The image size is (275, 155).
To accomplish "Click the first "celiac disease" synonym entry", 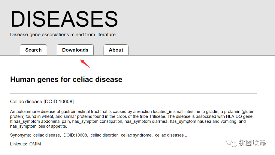I will pyautogui.click(x=47, y=135).
